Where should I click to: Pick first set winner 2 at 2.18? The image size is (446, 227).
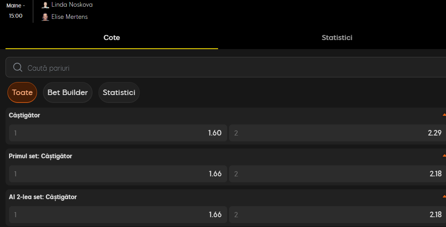337,174
